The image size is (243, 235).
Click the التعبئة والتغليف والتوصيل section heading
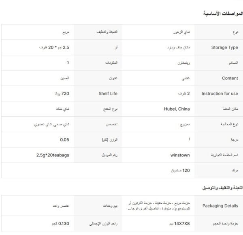pos(222,188)
